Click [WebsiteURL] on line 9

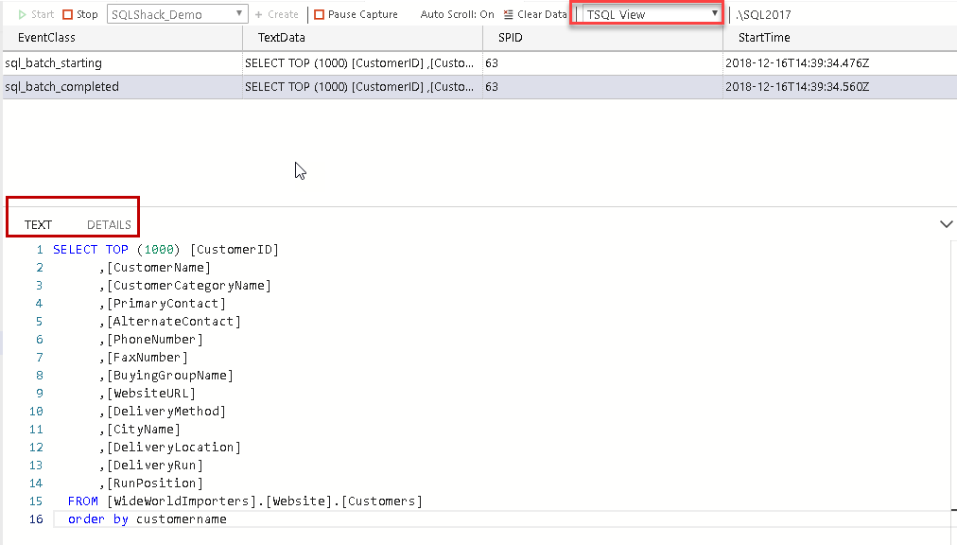[151, 394]
